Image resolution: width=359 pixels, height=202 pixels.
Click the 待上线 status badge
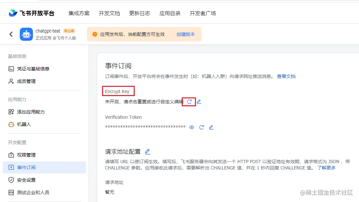[69, 31]
